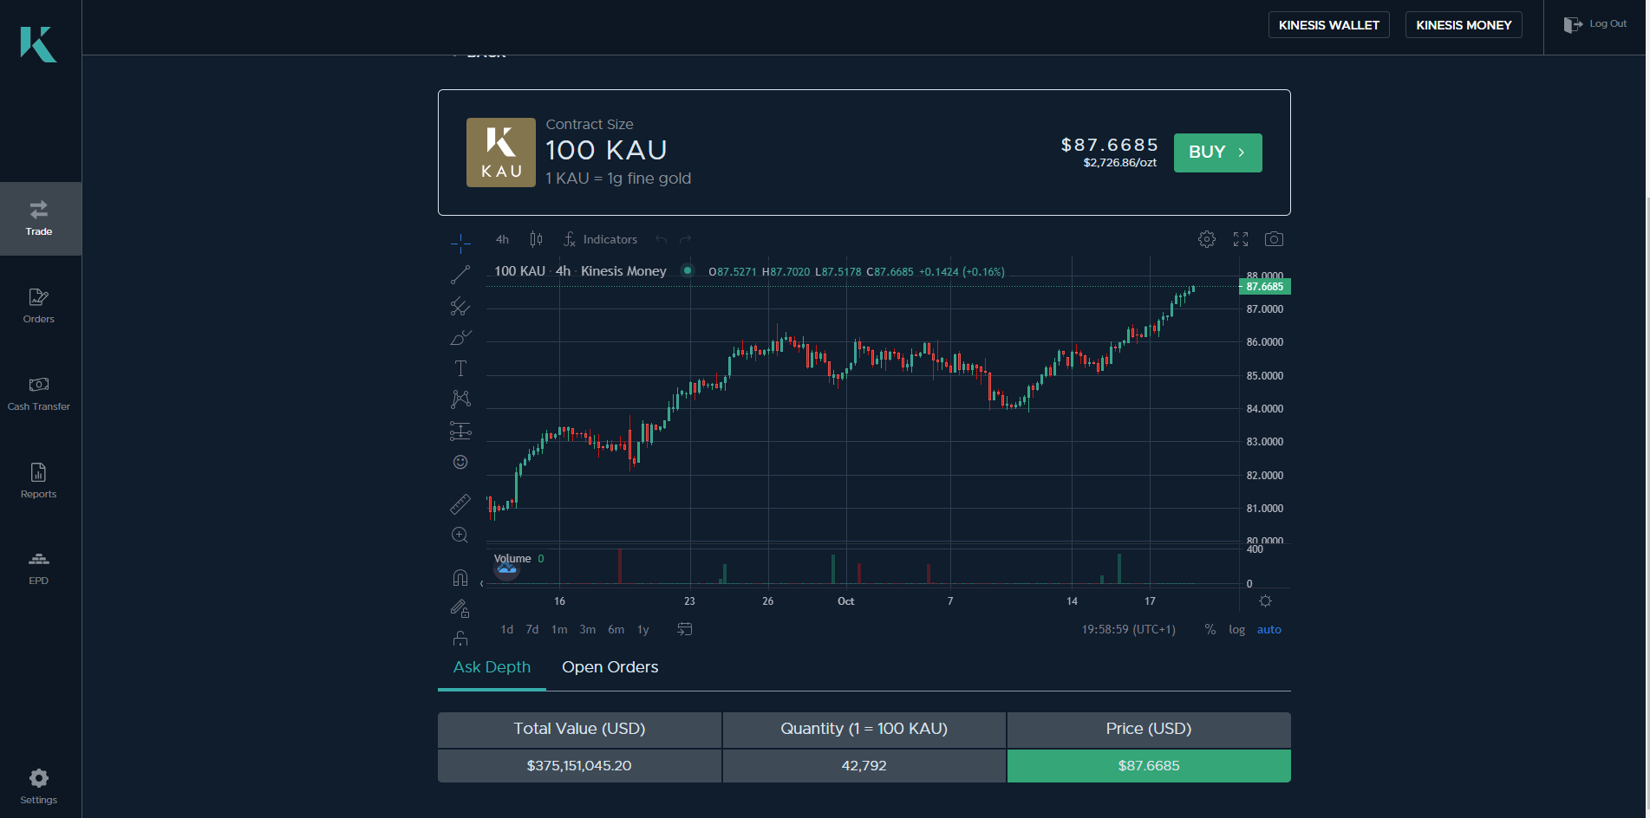
Task: Select the chart patterns tool
Action: pos(460,399)
